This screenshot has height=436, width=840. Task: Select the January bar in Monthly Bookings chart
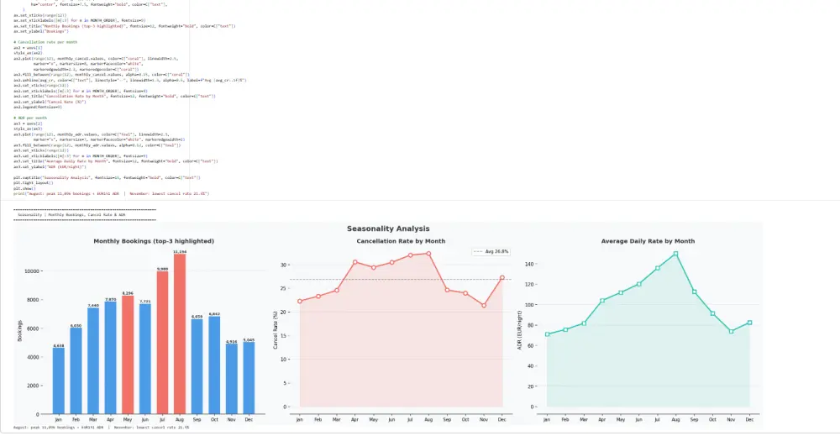point(59,381)
